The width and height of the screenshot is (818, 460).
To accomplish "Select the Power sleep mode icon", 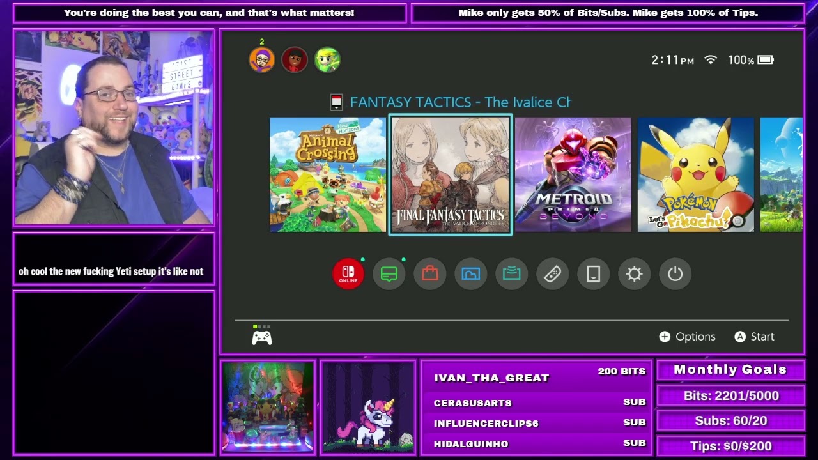I will tap(675, 274).
